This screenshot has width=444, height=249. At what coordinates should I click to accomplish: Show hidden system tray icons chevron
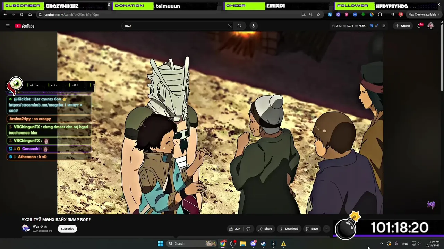381,243
